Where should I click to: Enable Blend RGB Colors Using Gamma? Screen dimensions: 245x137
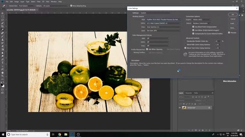185,45
